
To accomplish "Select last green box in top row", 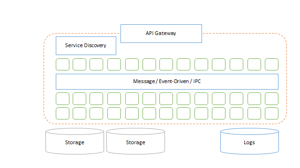I will 272,64.
